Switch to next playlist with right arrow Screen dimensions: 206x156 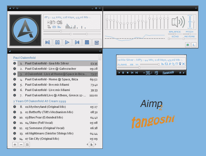click(96, 145)
